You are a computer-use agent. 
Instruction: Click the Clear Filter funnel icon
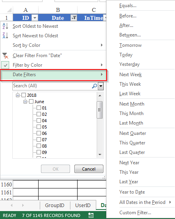pos(6,56)
